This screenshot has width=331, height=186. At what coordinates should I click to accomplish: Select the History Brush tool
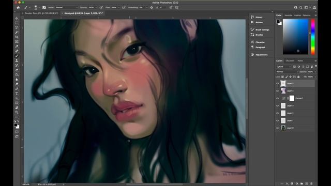click(x=17, y=66)
